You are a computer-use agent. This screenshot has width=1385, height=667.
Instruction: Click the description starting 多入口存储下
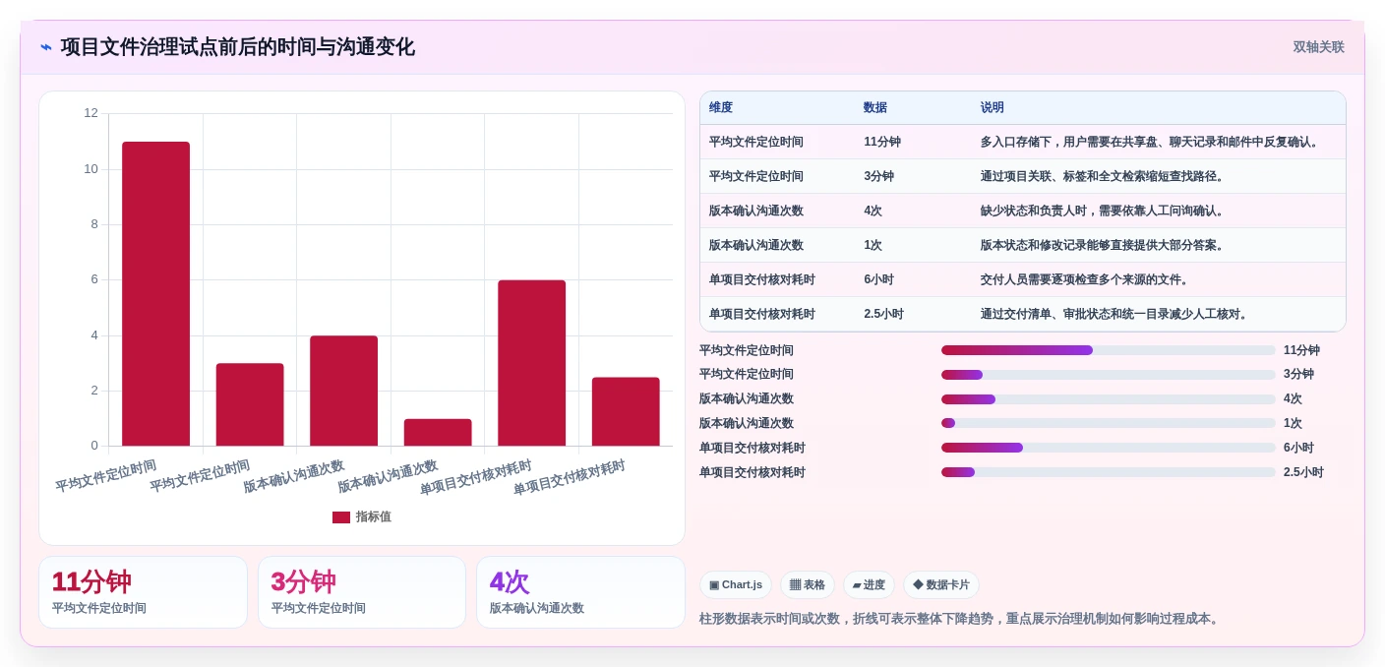tap(1152, 142)
